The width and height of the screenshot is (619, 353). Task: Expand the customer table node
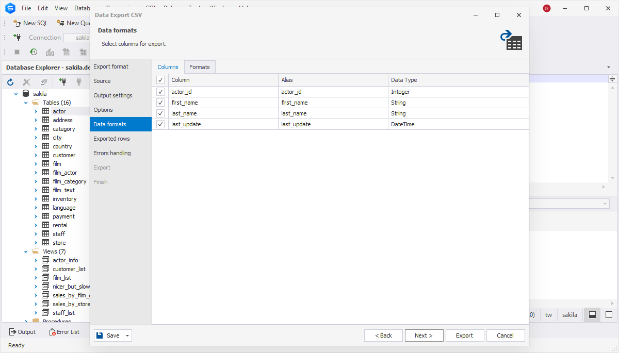[x=36, y=155]
